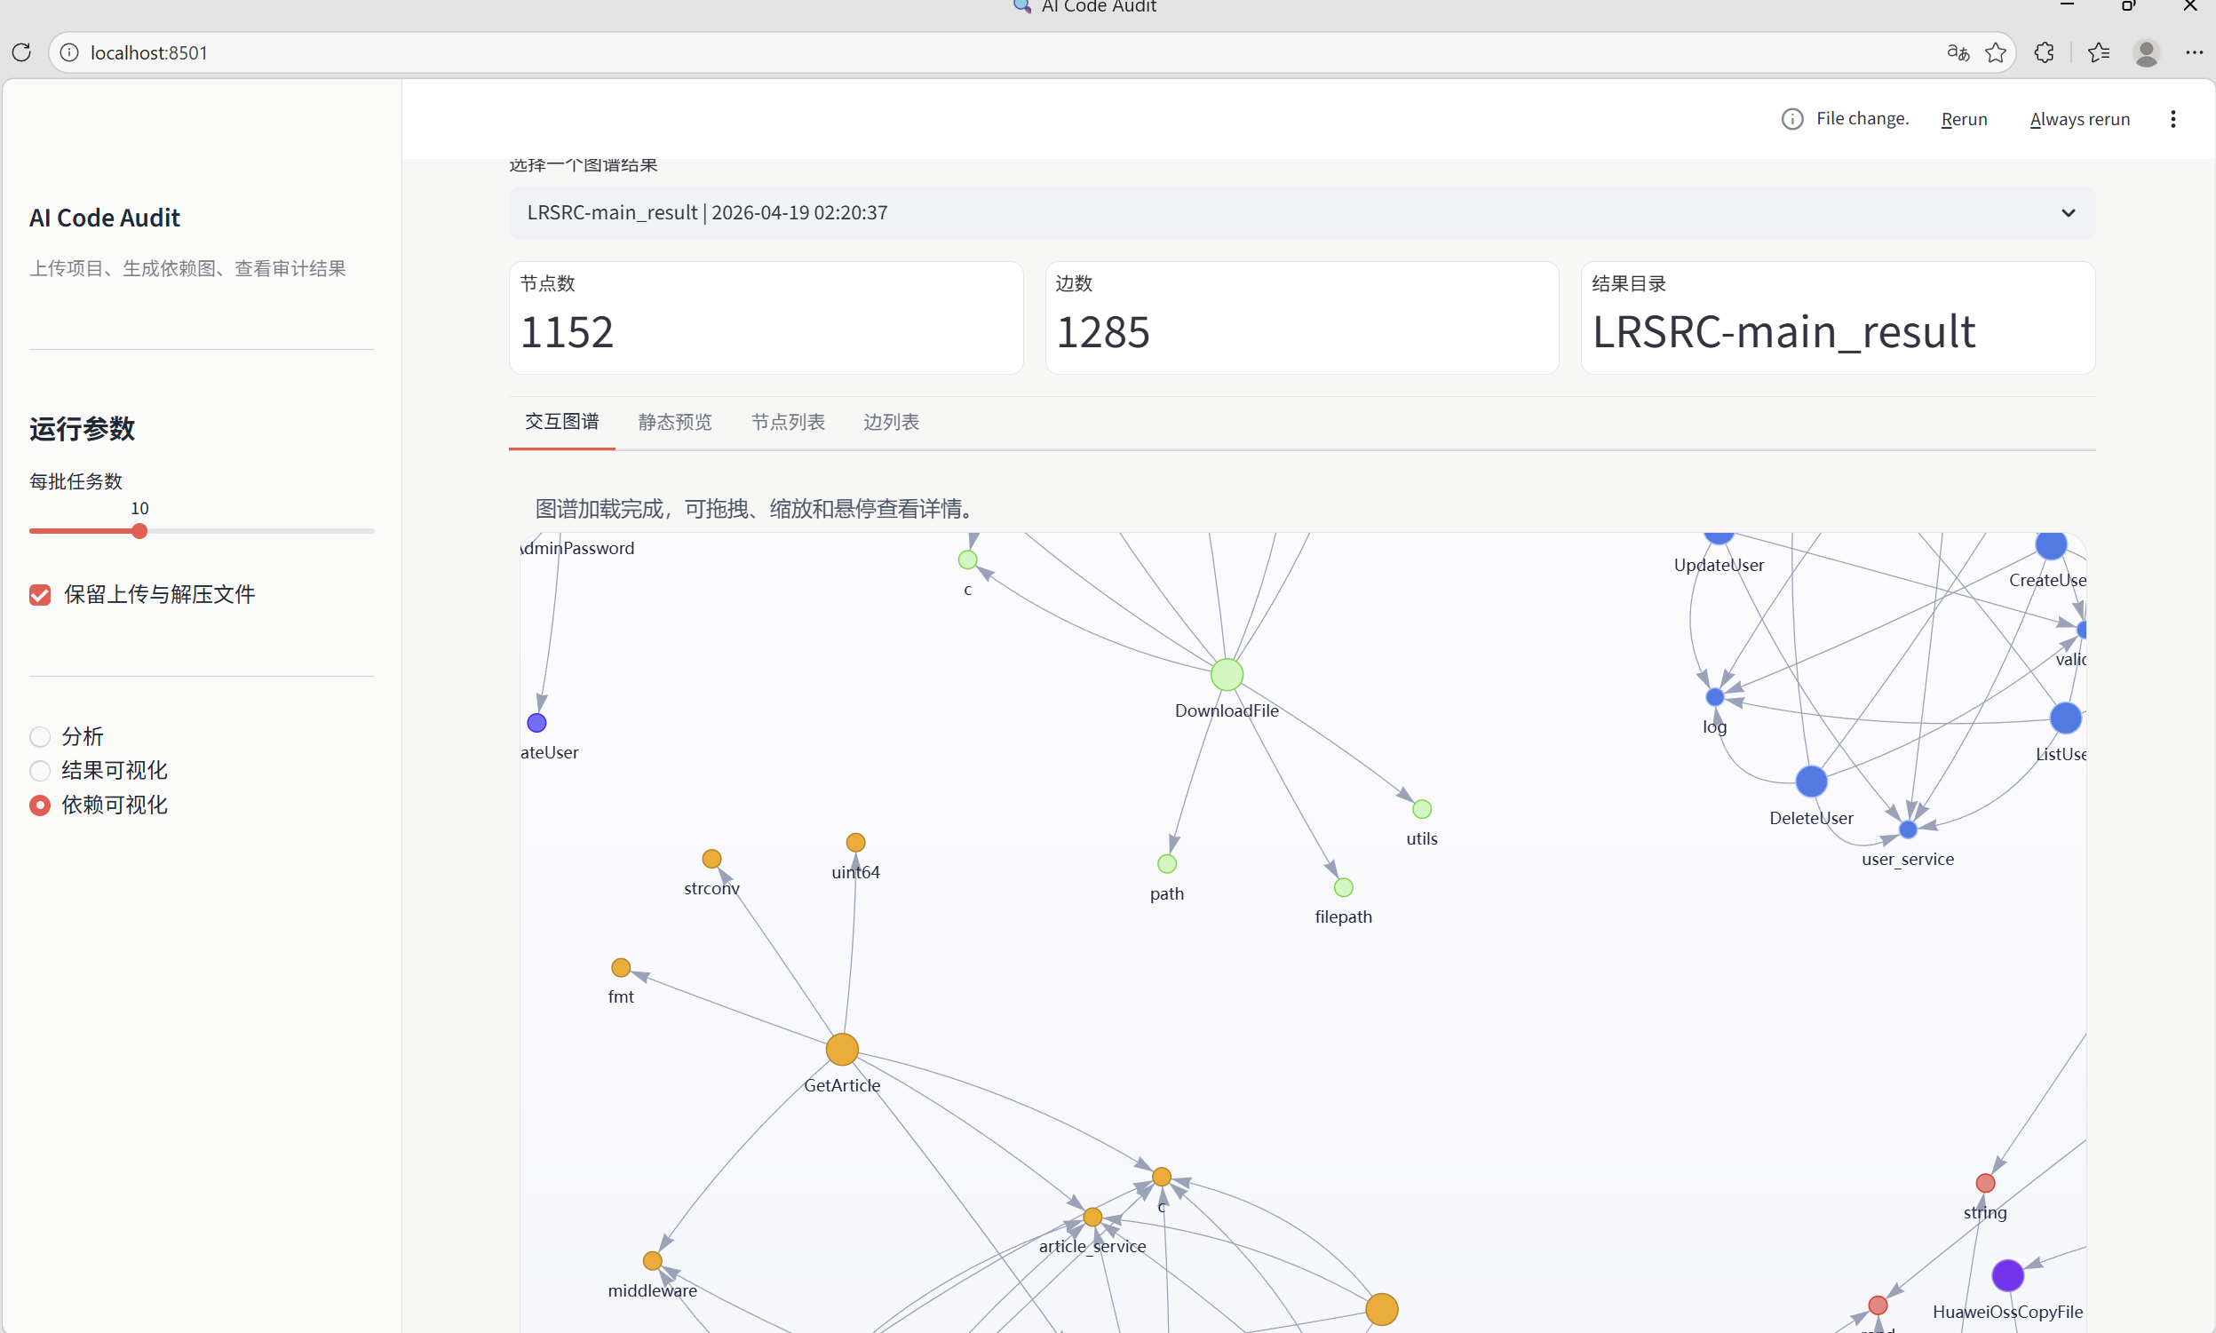2216x1333 pixels.
Task: Click the DownloadFile graph node
Action: 1226,675
